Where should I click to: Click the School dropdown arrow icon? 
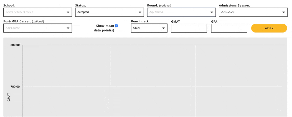coord(68,12)
